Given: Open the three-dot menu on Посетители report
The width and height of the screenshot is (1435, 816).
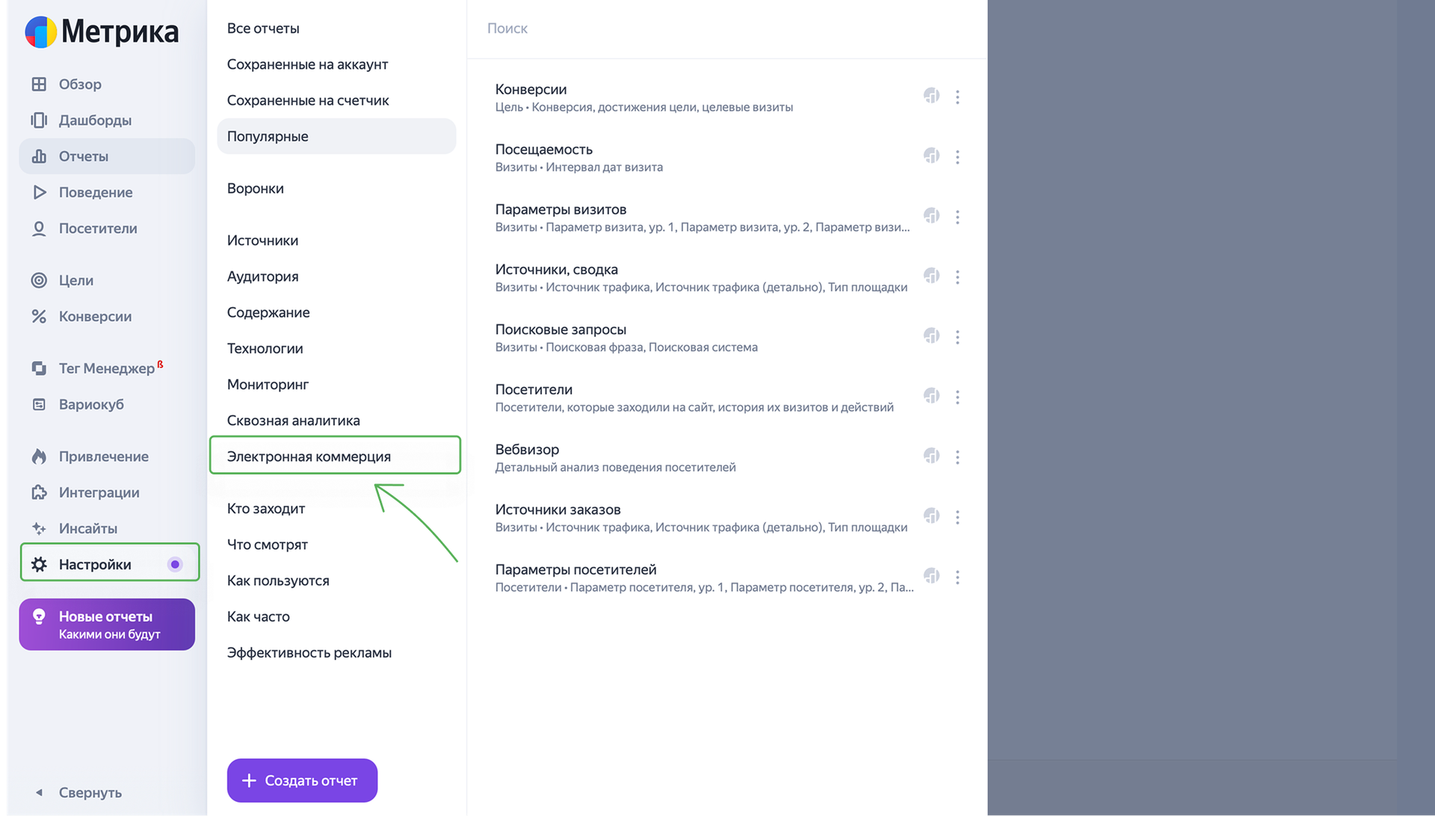Looking at the screenshot, I should [x=958, y=397].
